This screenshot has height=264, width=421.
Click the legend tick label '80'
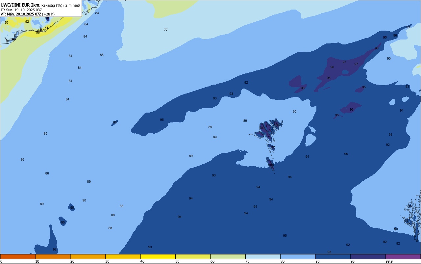[x=283, y=261]
